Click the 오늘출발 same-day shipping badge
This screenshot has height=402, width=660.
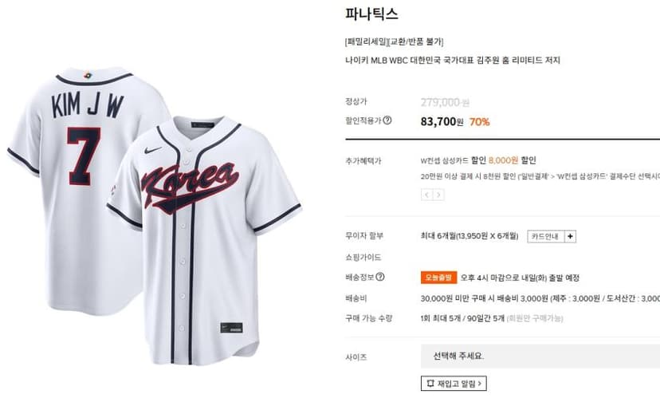tap(438, 278)
